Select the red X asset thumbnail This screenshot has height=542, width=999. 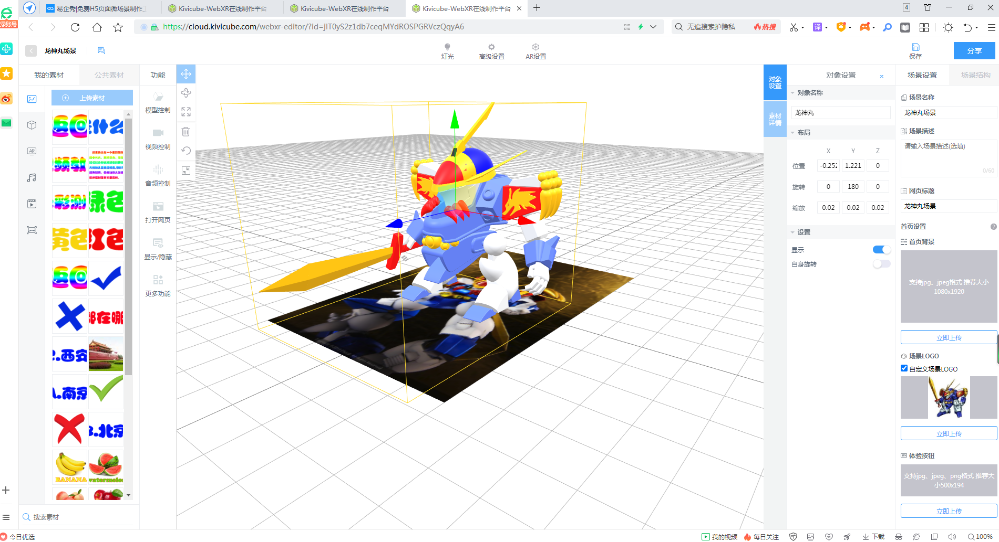(70, 429)
